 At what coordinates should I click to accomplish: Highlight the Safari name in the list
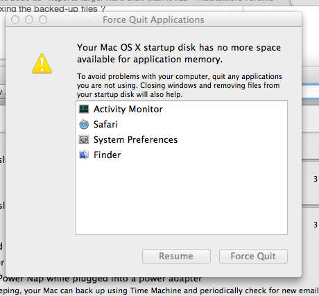click(x=105, y=124)
